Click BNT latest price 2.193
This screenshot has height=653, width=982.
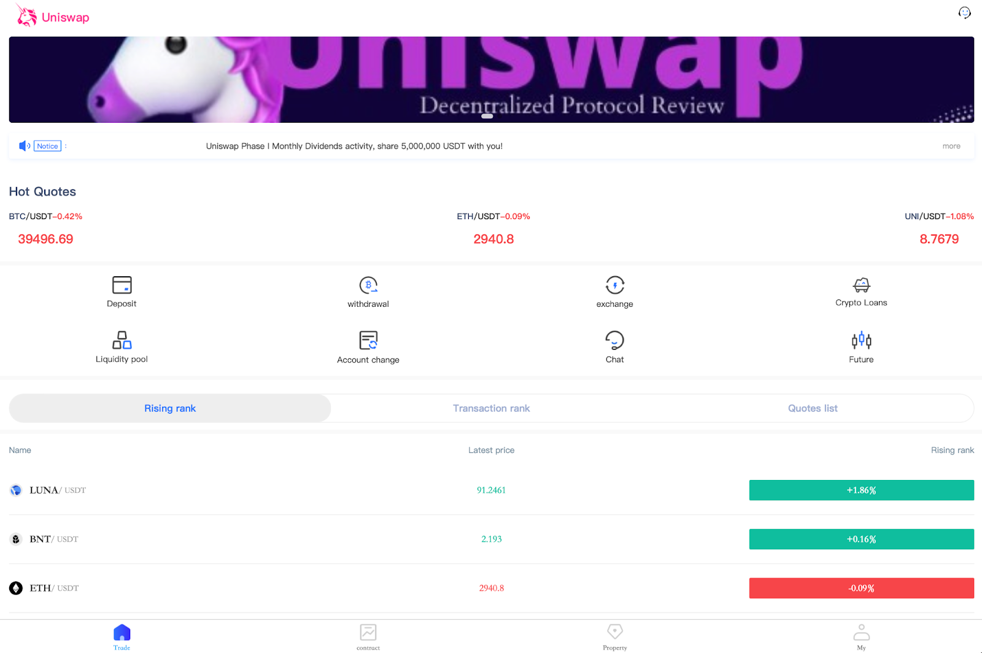[x=491, y=539]
